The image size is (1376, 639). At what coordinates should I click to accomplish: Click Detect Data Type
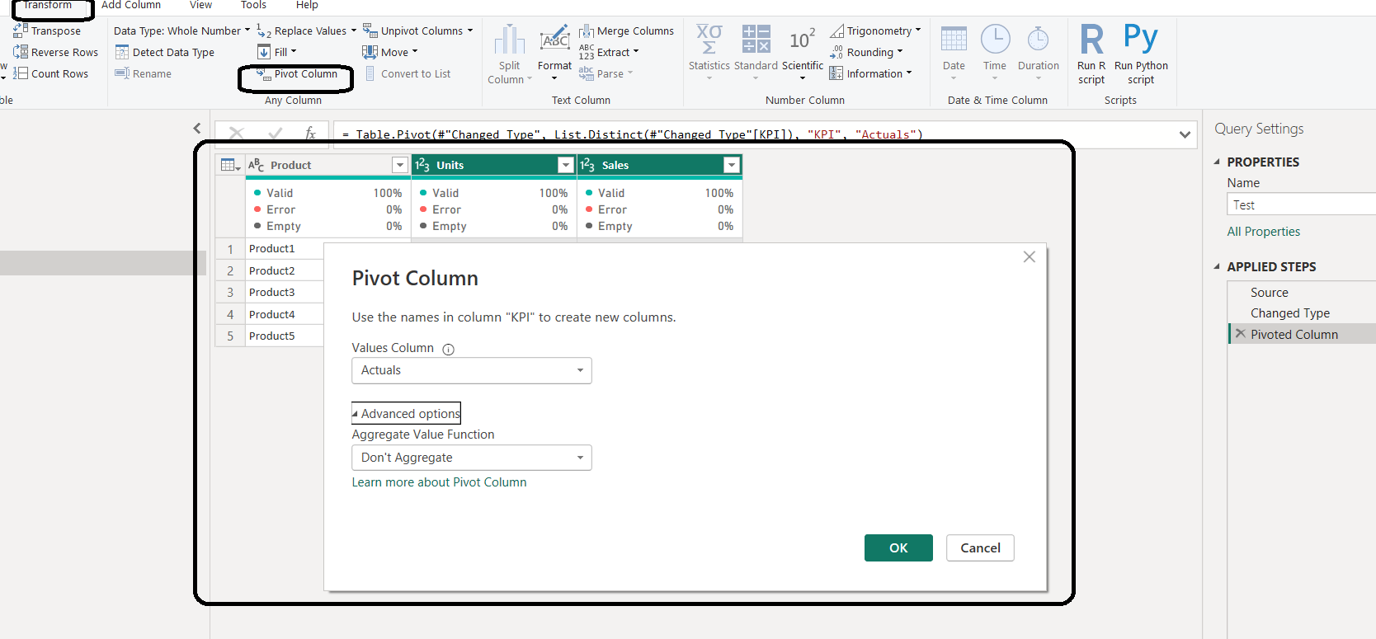[x=164, y=52]
